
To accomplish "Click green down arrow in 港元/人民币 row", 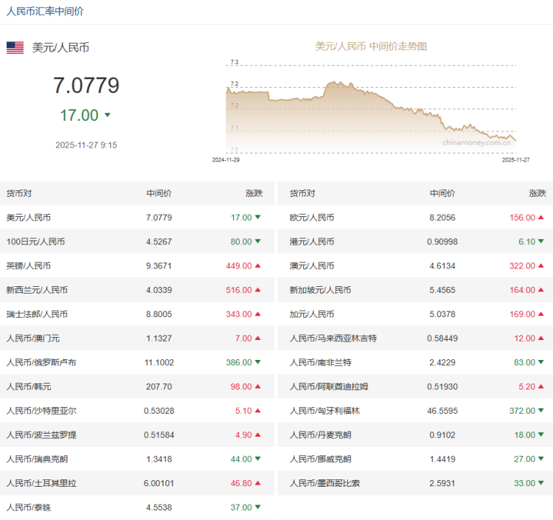I will 540,242.
